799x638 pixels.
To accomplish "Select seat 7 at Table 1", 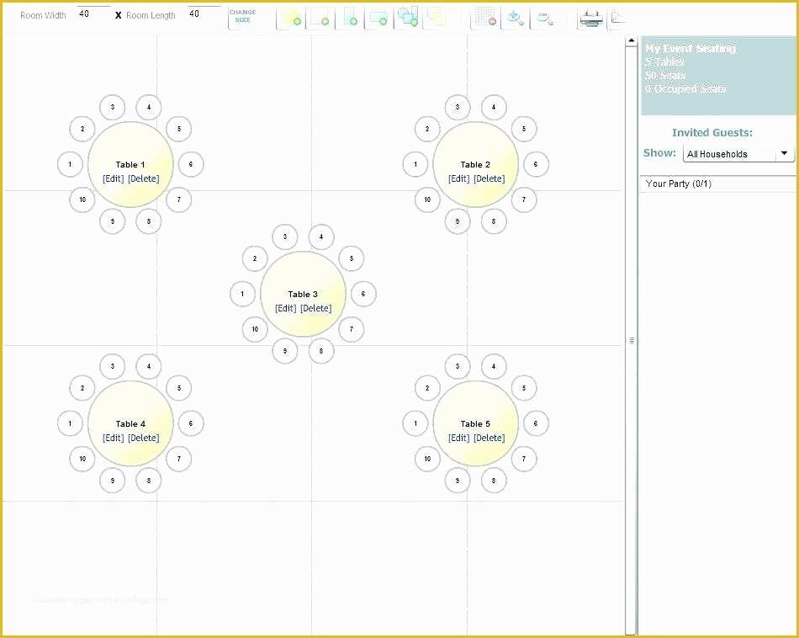I will [179, 199].
